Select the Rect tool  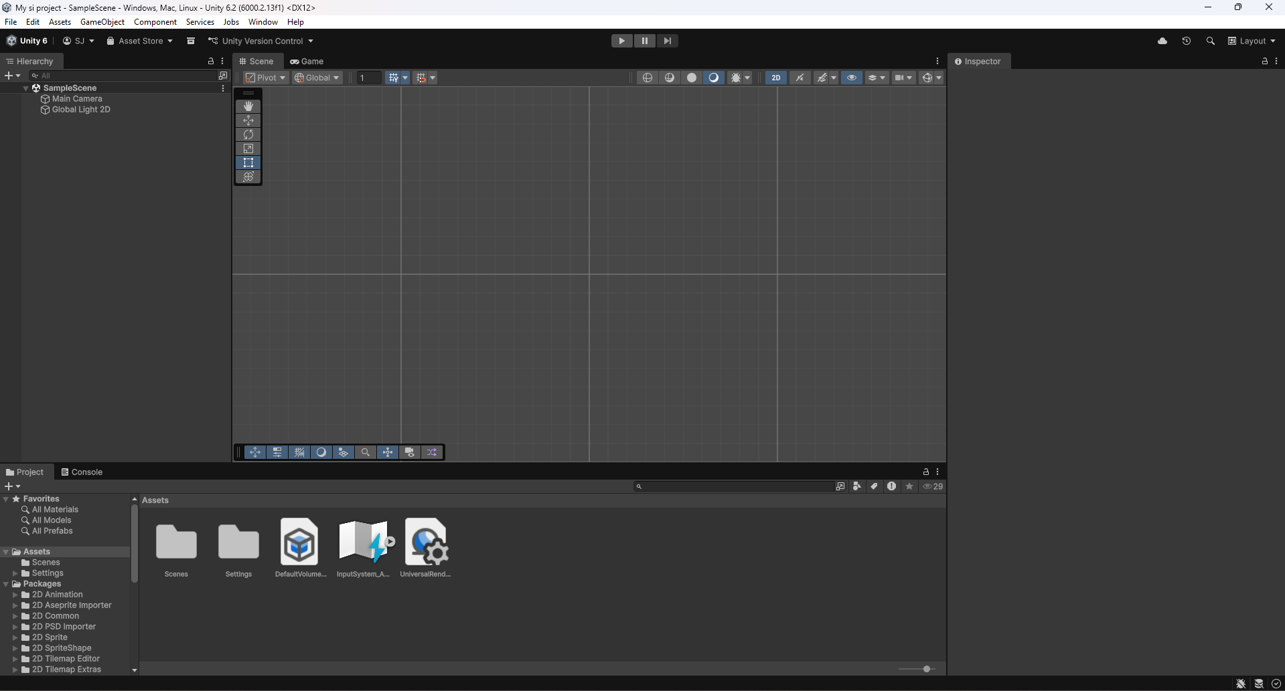point(248,163)
